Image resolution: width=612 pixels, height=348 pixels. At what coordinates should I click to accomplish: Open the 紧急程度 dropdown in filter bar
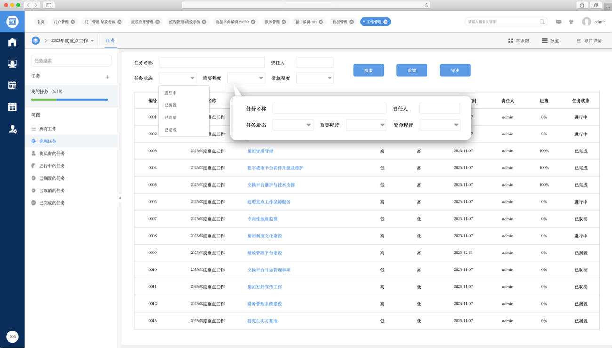click(315, 78)
